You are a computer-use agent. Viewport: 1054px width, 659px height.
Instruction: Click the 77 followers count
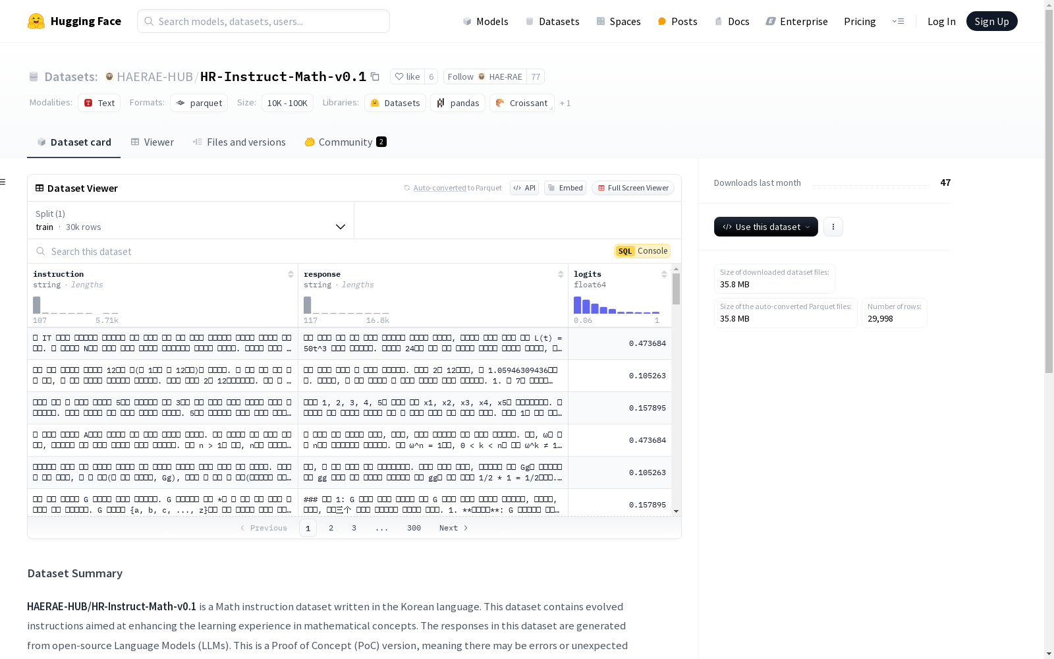(536, 76)
